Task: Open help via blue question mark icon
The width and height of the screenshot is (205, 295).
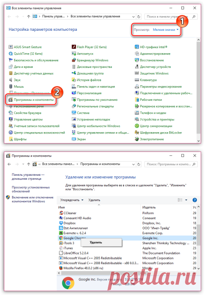Action: click(x=195, y=200)
